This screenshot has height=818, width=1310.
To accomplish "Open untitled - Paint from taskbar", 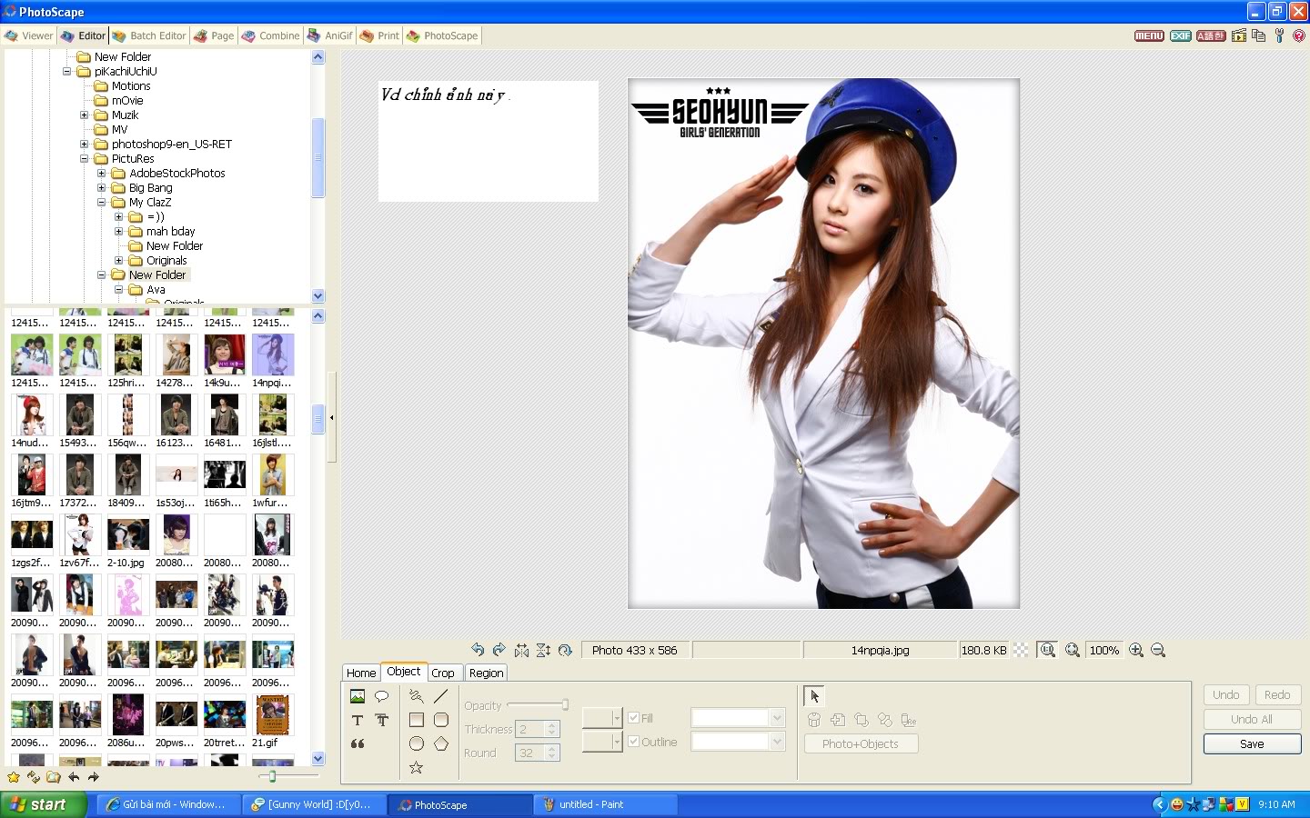I will (x=606, y=804).
